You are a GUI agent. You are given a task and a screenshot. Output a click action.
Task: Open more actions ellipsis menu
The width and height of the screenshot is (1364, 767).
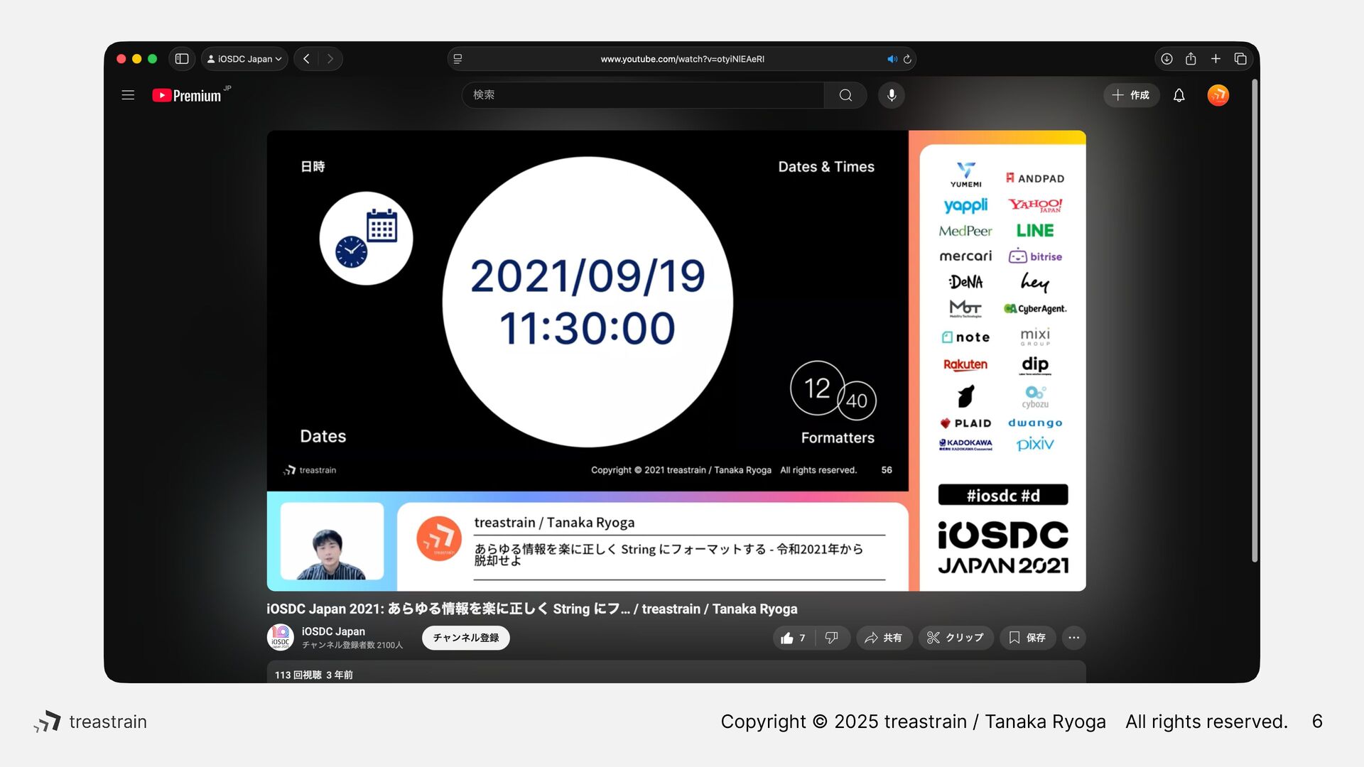1074,638
